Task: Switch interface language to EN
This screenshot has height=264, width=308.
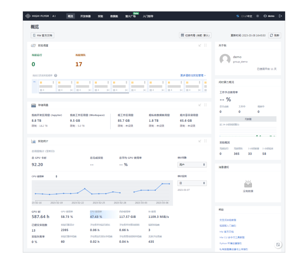Action: [x=243, y=16]
